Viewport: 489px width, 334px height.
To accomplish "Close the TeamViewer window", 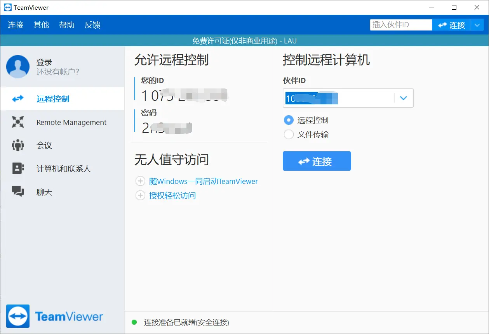I will point(477,7).
